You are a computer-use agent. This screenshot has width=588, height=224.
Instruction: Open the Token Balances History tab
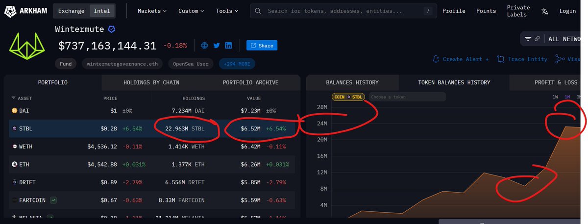[x=454, y=82]
